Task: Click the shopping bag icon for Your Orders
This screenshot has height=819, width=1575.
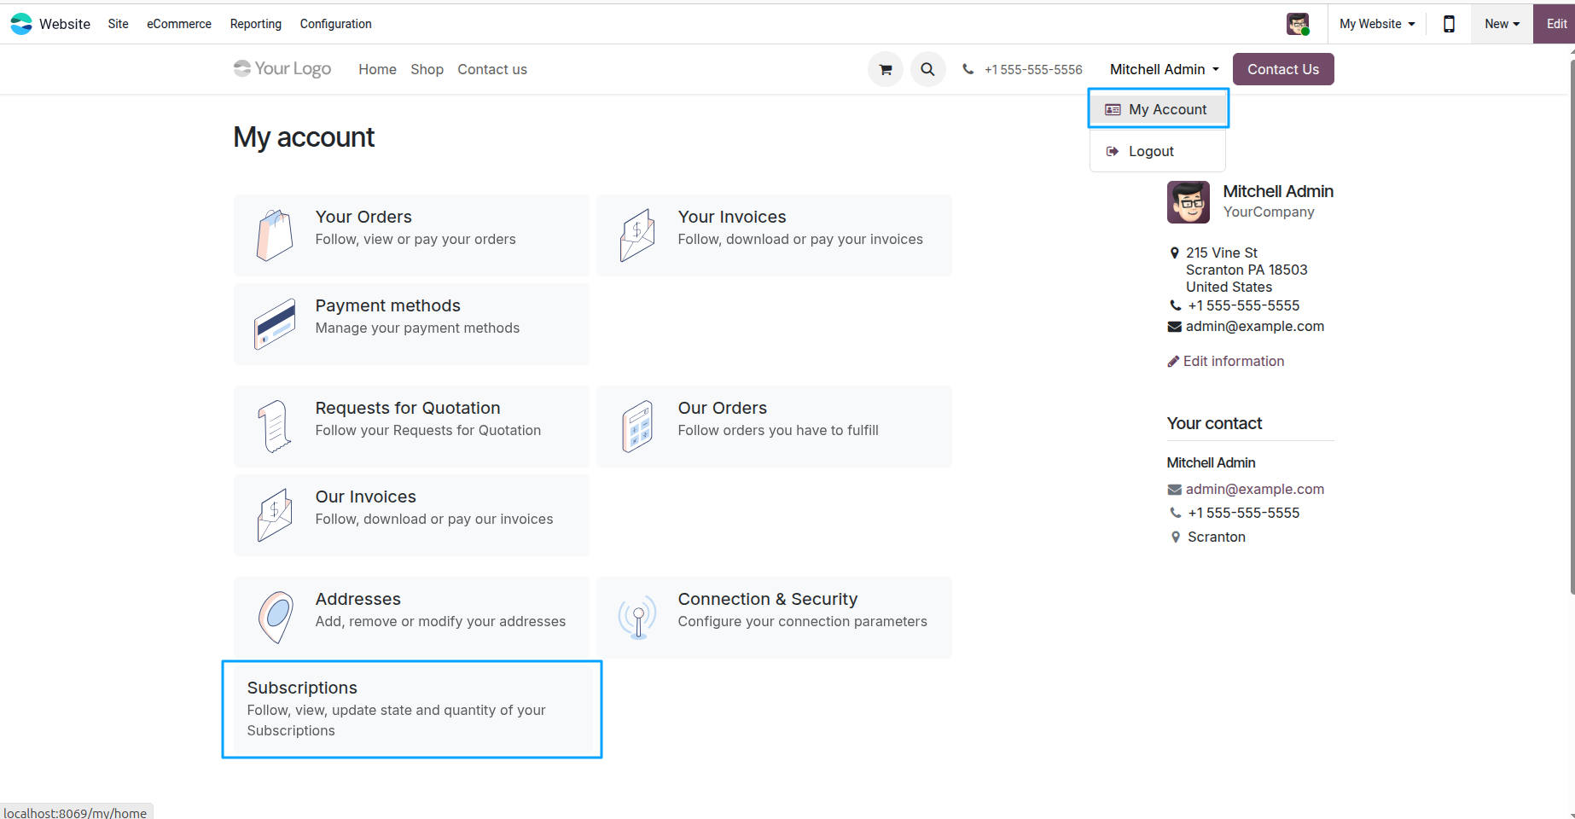Action: (275, 235)
